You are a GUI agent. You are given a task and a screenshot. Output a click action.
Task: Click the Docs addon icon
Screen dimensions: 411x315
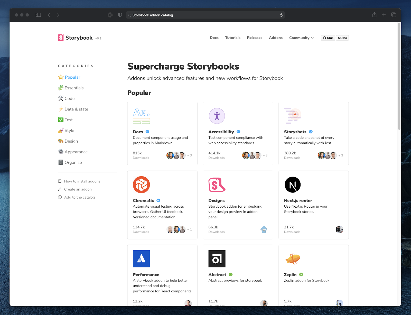tap(141, 116)
